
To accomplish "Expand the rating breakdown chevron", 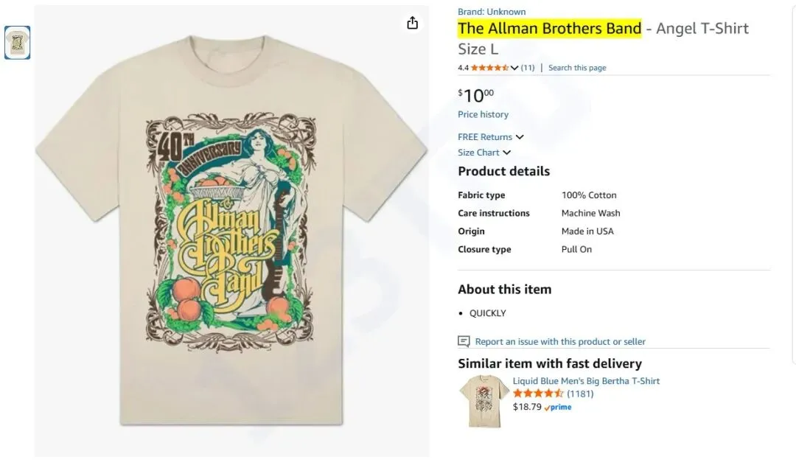I will (514, 68).
